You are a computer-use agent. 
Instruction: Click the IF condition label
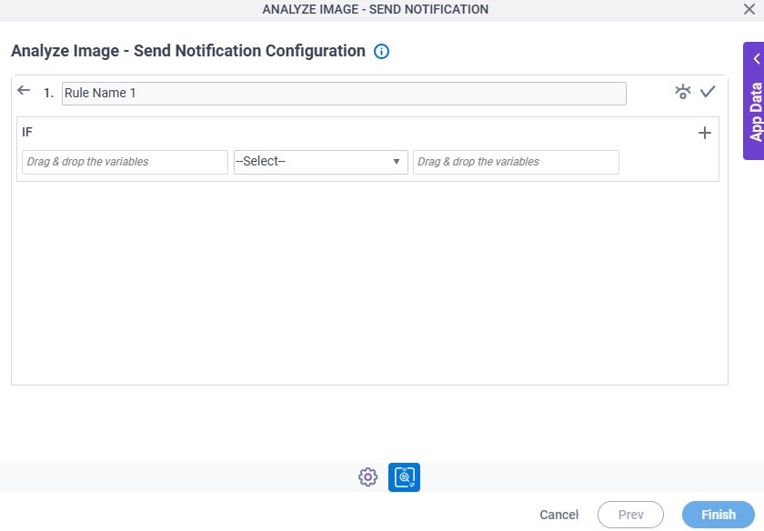point(27,132)
